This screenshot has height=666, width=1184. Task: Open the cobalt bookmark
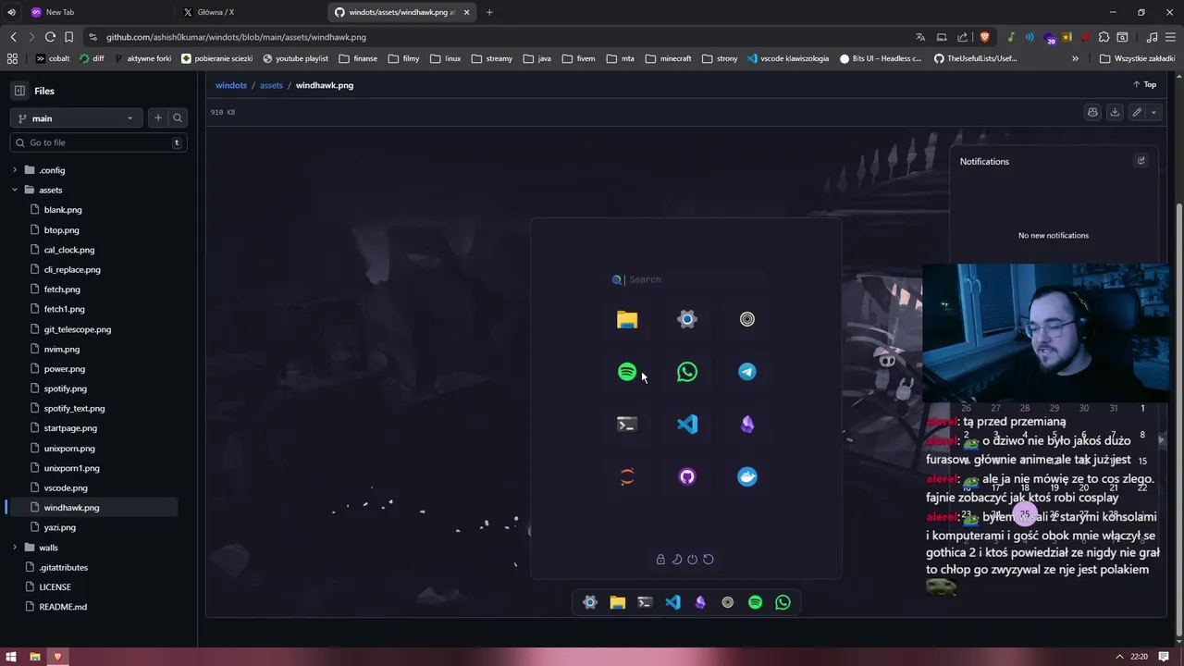pyautogui.click(x=52, y=58)
